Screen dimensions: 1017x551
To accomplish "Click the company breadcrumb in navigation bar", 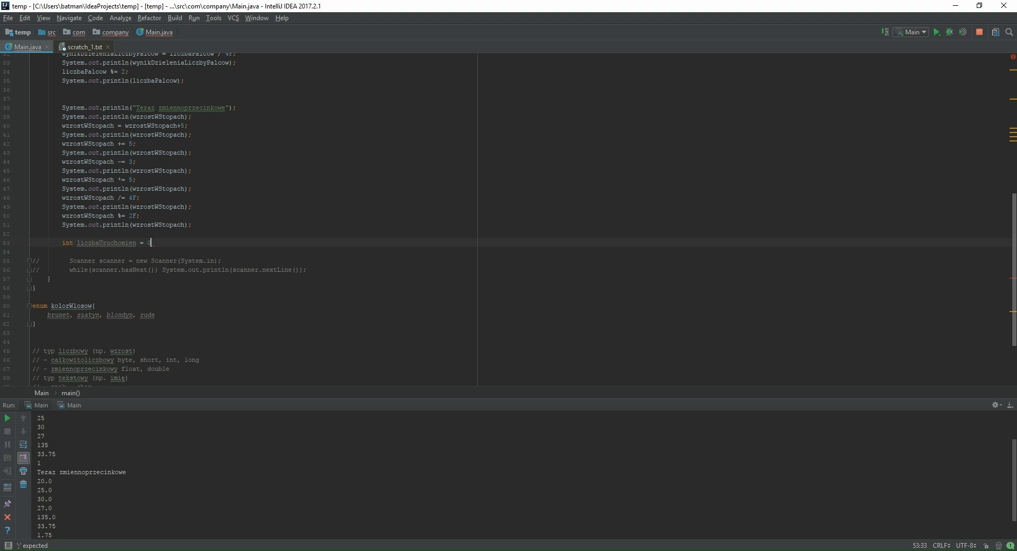I will 115,32.
